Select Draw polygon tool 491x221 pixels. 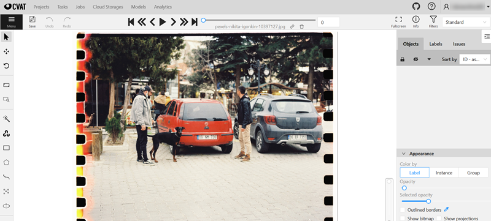6,162
